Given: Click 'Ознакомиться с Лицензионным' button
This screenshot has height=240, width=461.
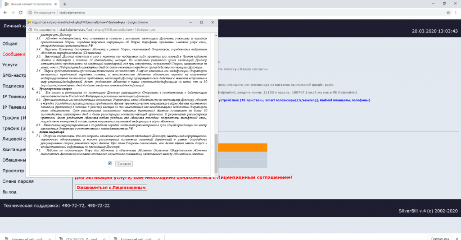Looking at the screenshot, I should (x=111, y=187).
